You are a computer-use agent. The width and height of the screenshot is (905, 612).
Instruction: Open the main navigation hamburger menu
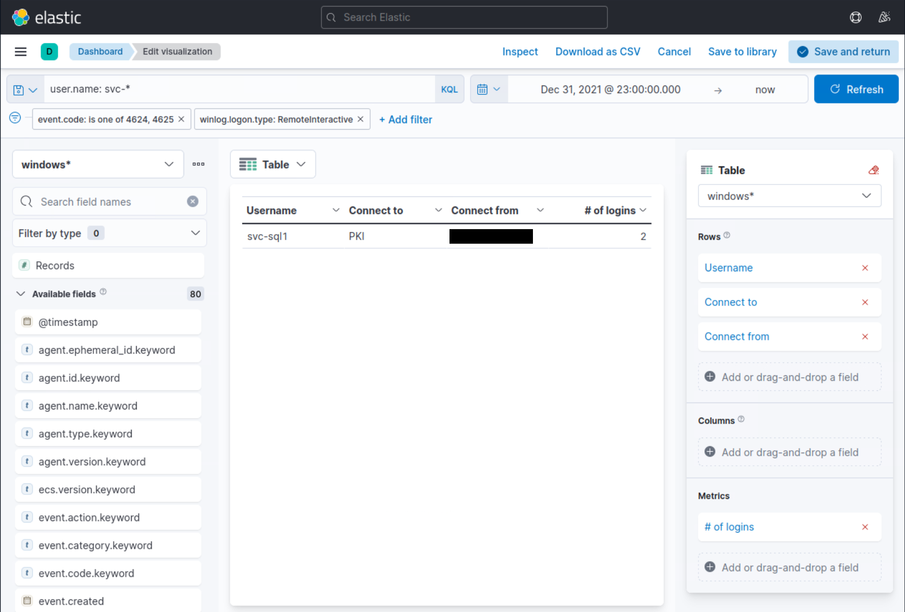tap(21, 51)
